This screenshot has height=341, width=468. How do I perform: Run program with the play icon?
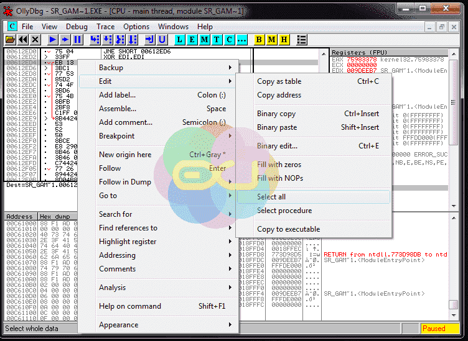pos(52,39)
